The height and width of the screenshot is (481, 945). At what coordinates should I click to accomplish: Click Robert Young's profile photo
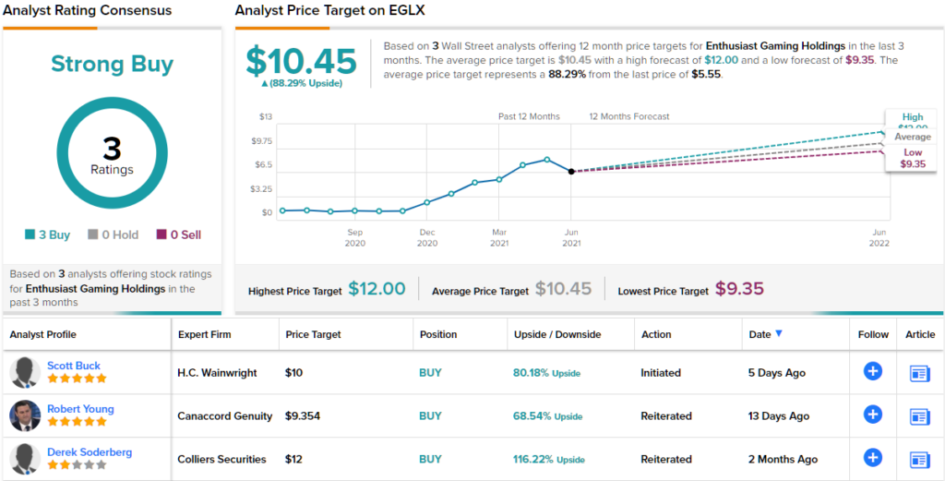tap(24, 415)
